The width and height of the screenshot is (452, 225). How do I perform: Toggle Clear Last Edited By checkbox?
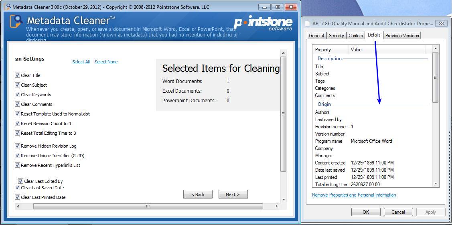point(20,181)
